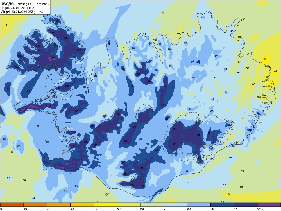Pick the 80–90 medium blue legend swatch
Image resolution: width=281 pixels, height=211 pixels.
(x=199, y=205)
